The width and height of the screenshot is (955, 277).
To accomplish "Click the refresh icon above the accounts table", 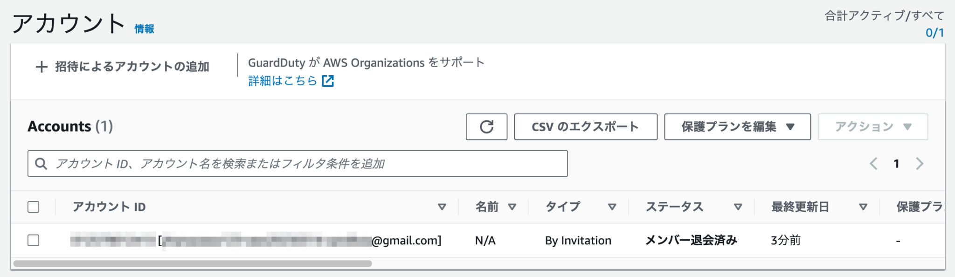I will pyautogui.click(x=486, y=126).
